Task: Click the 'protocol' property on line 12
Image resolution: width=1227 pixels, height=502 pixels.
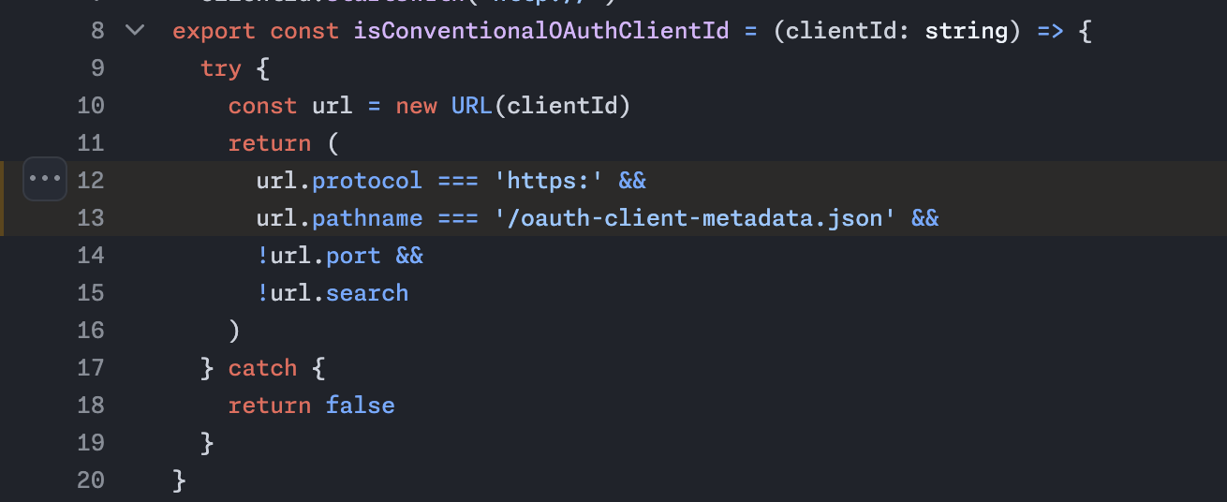Action: (367, 180)
